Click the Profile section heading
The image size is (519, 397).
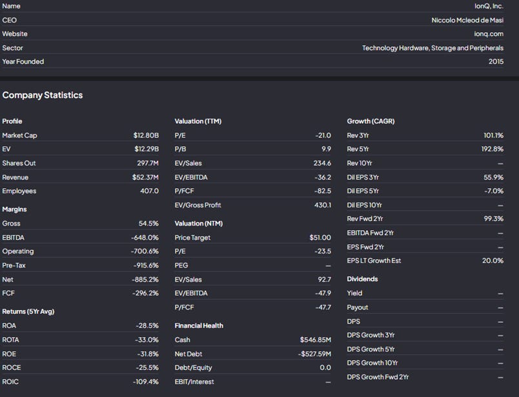coord(12,121)
